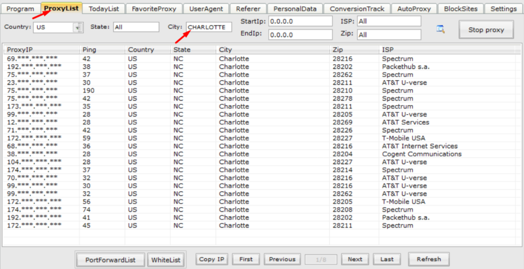Focus the State filter field

click(136, 27)
